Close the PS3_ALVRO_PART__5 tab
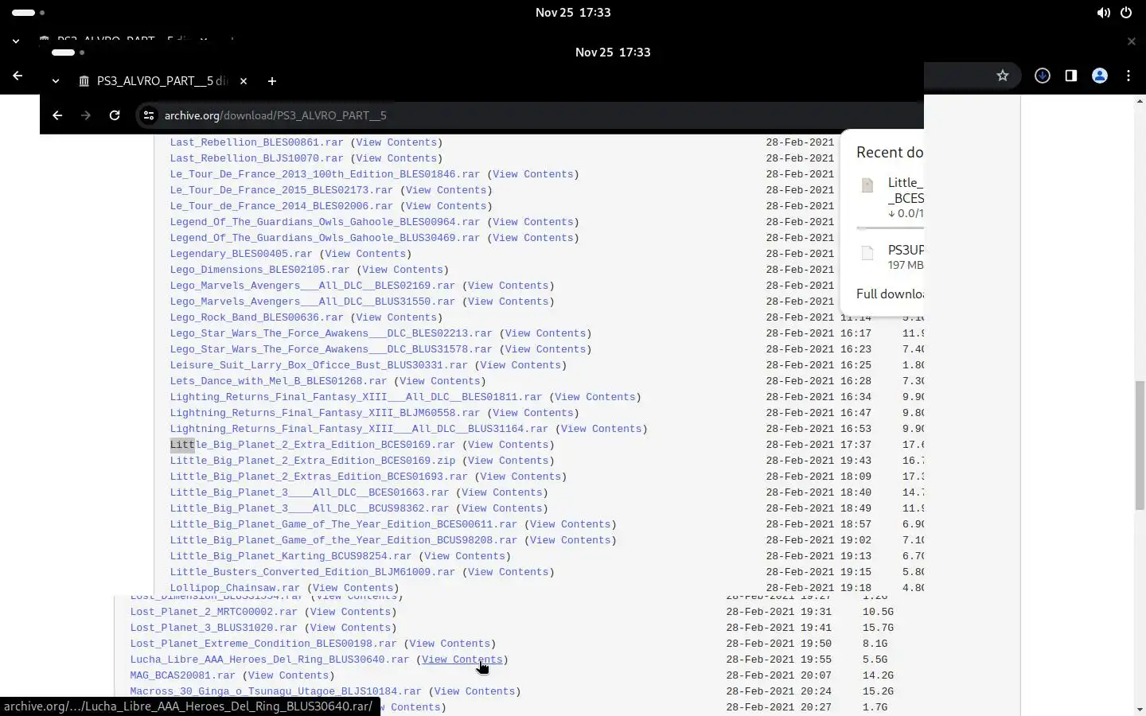The width and height of the screenshot is (1146, 716). 244,81
